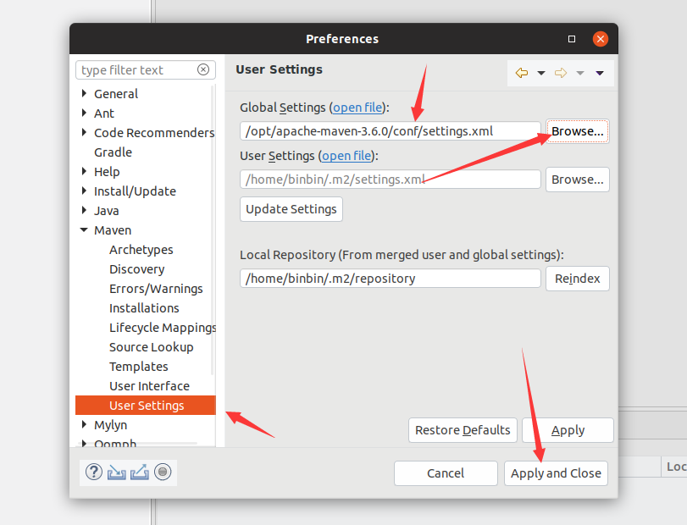687x525 pixels.
Task: Select User Settings under Maven
Action: tap(145, 405)
